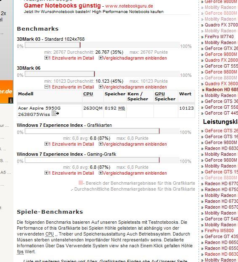Open GeForce GT 555 sidebar link
The height and width of the screenshot is (262, 238).
(x=221, y=66)
